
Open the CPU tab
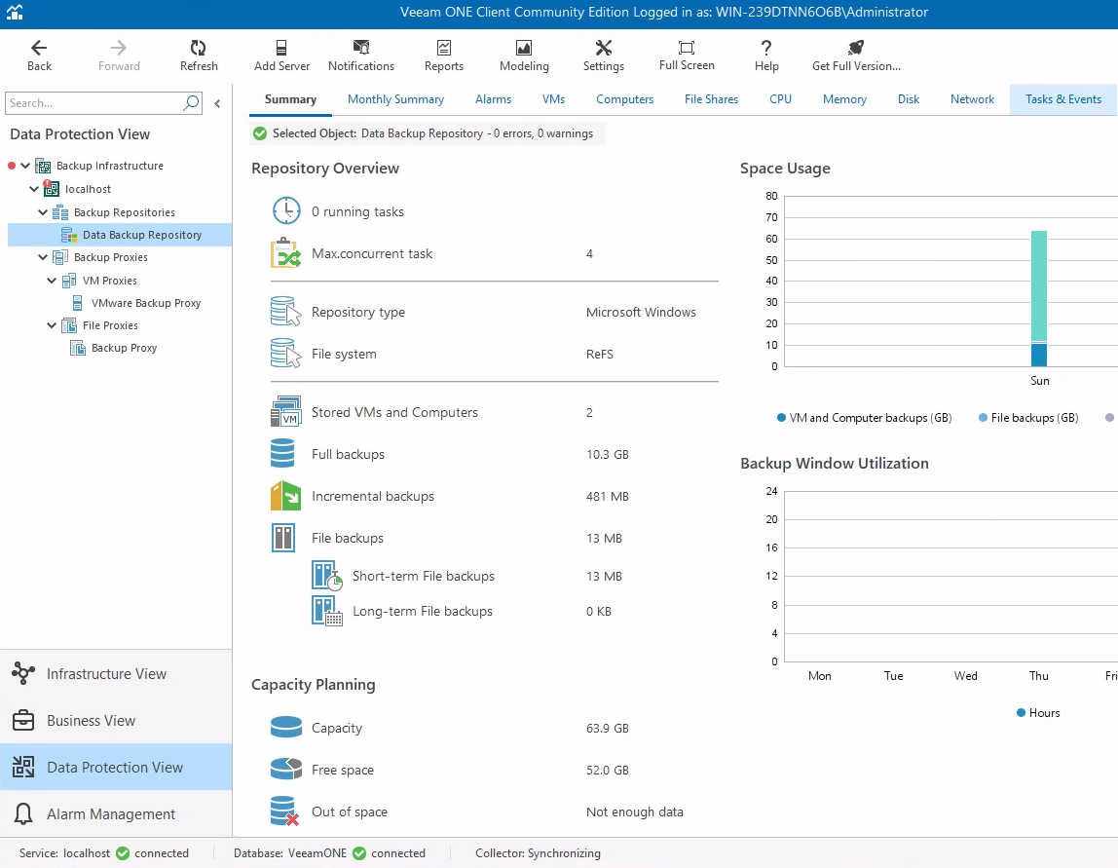pyautogui.click(x=781, y=99)
